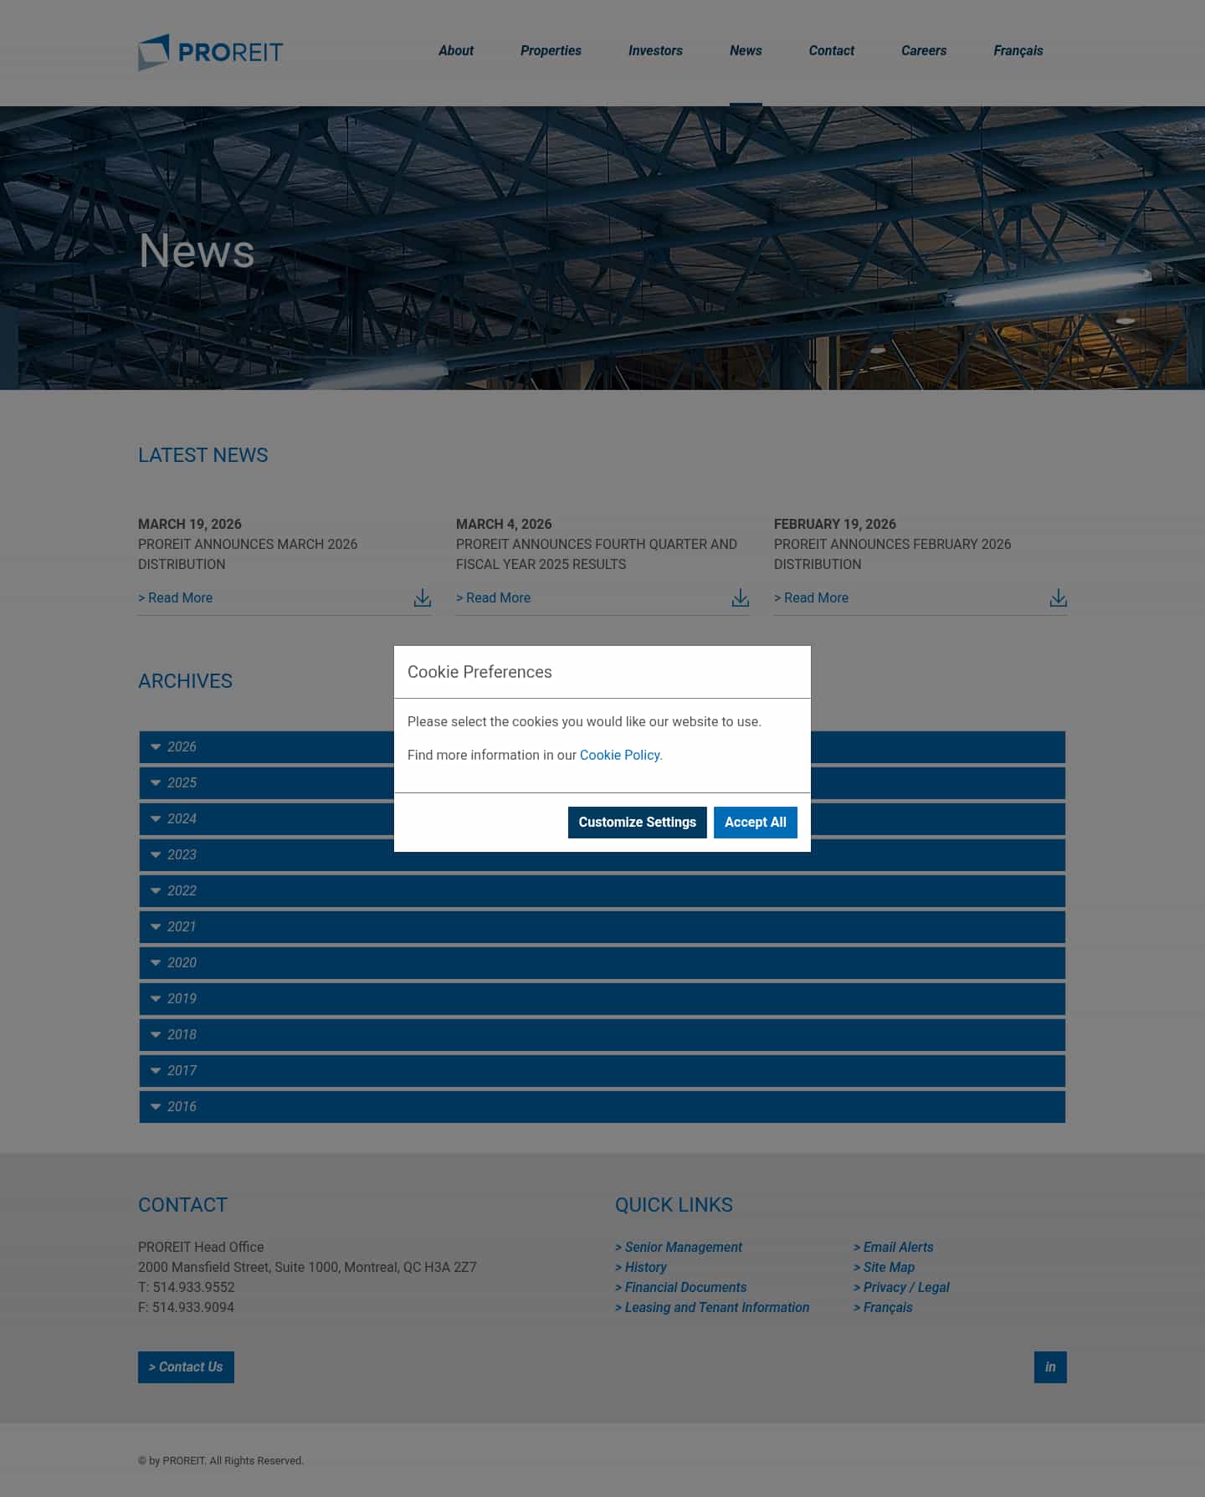This screenshot has height=1497, width=1205.
Task: Download the March 4, 2026 results release
Action: click(741, 598)
